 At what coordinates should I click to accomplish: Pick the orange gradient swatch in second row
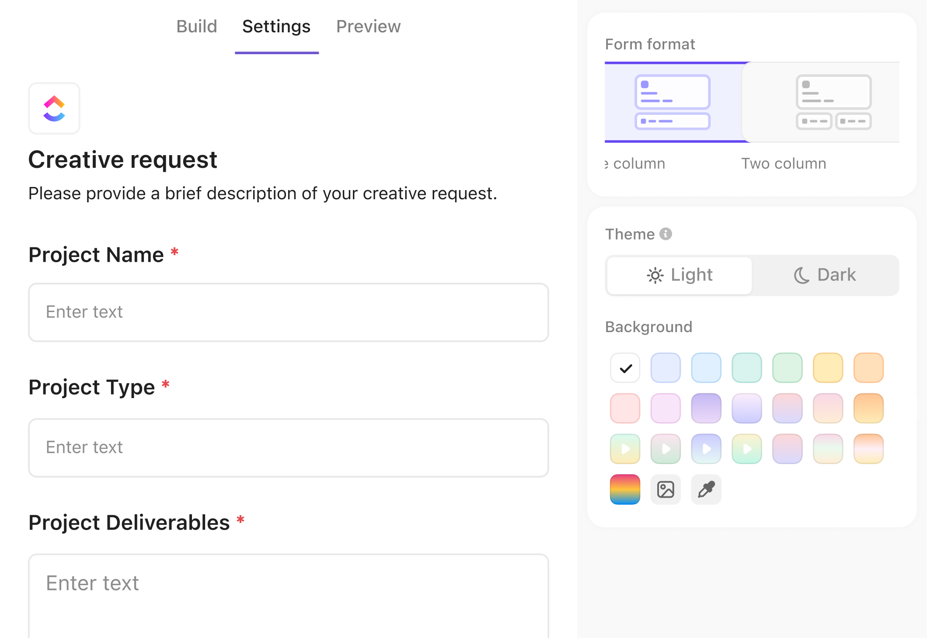(x=869, y=409)
